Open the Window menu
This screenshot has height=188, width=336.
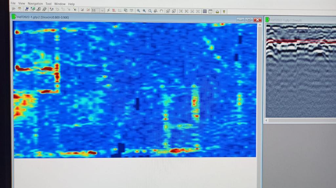pyautogui.click(x=60, y=4)
